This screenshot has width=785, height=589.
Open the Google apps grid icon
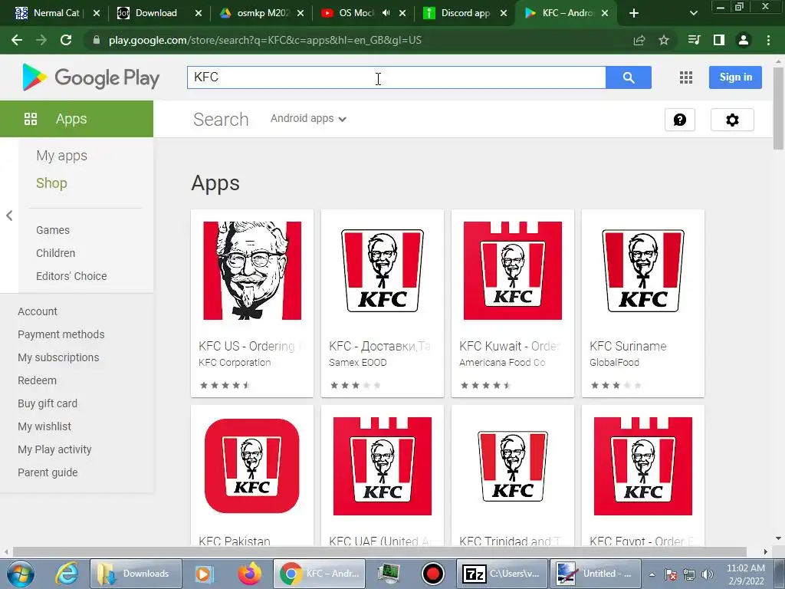point(686,77)
